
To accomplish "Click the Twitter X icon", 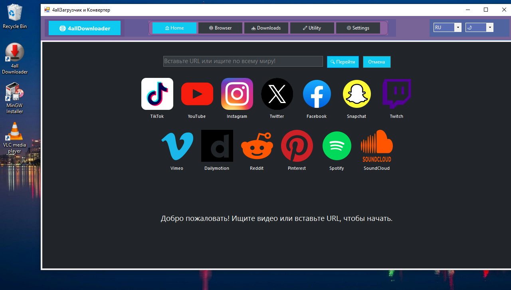I will [x=277, y=94].
